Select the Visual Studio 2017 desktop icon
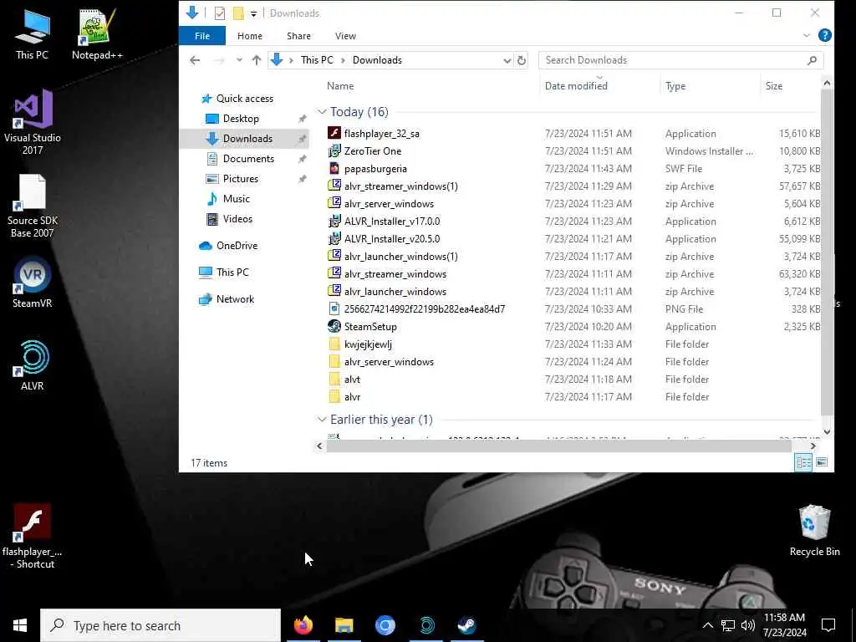Screen dimensions: 856x642 pos(33,122)
